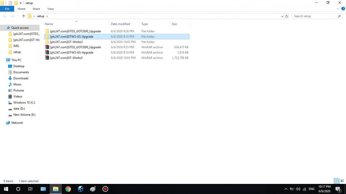
Task: Open the Windows Start menu
Action: click(x=6, y=189)
